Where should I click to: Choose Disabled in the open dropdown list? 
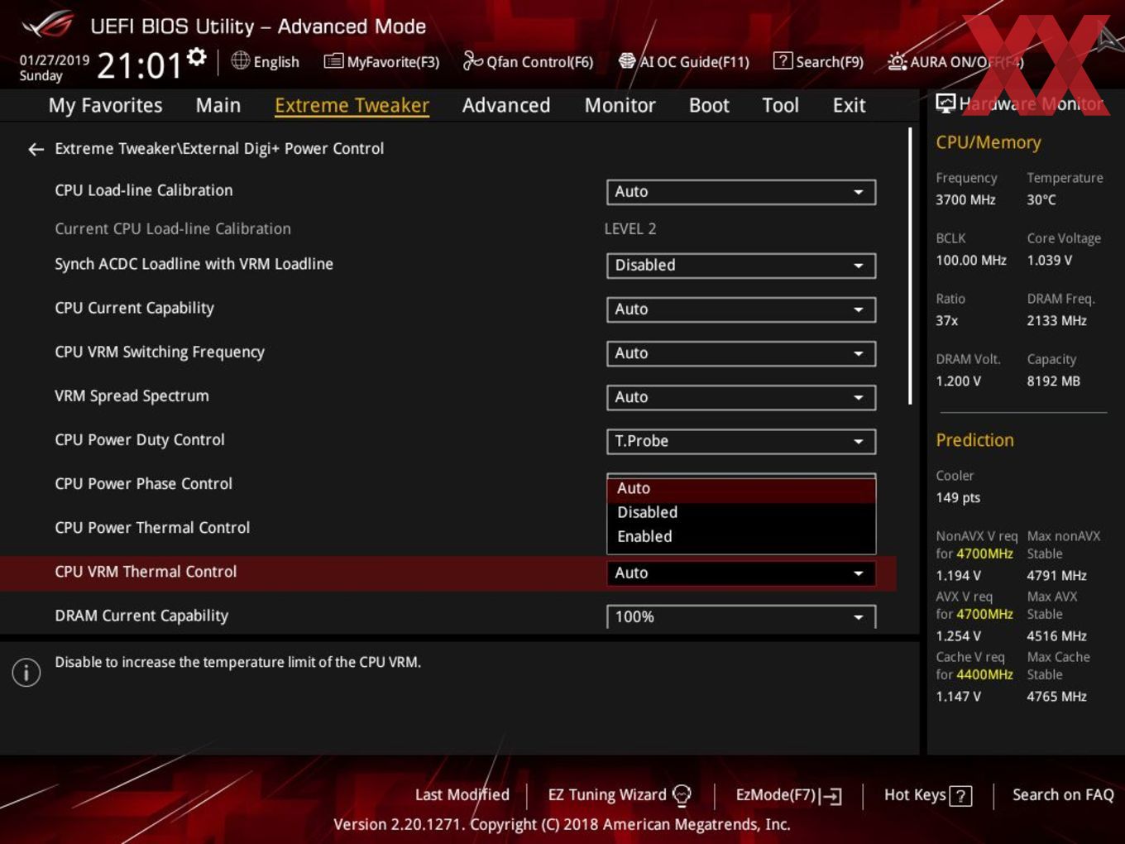tap(740, 512)
